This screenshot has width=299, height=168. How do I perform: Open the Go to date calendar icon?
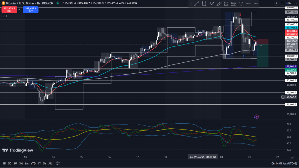coord(58,163)
